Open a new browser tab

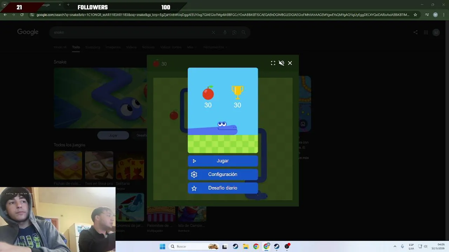click(68, 5)
